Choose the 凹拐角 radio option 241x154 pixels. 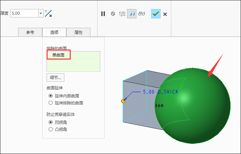click(x=51, y=122)
